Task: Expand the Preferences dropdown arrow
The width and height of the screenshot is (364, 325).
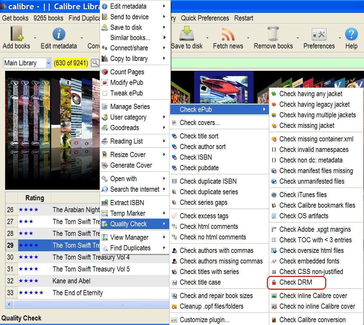Action: click(x=340, y=37)
